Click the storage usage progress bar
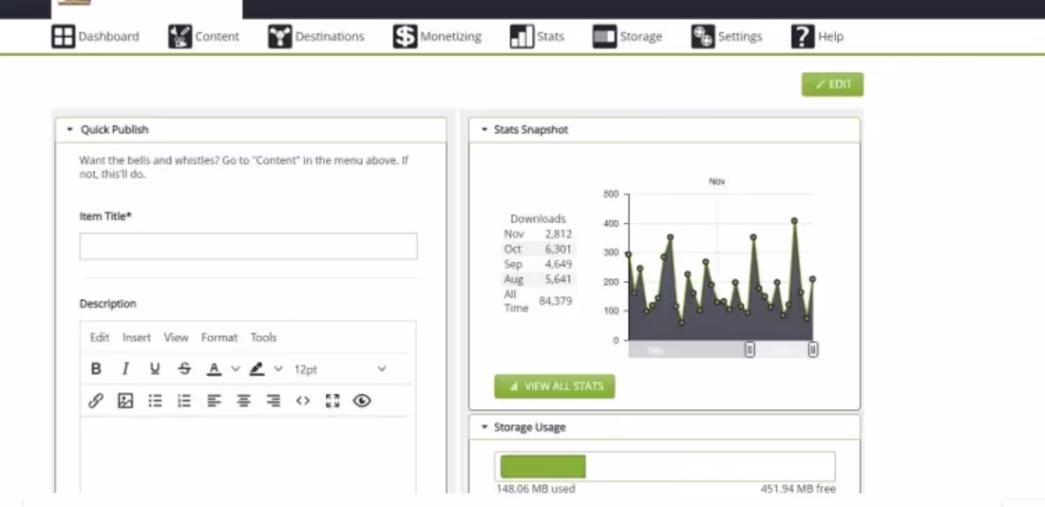The height and width of the screenshot is (507, 1045). pyautogui.click(x=665, y=466)
